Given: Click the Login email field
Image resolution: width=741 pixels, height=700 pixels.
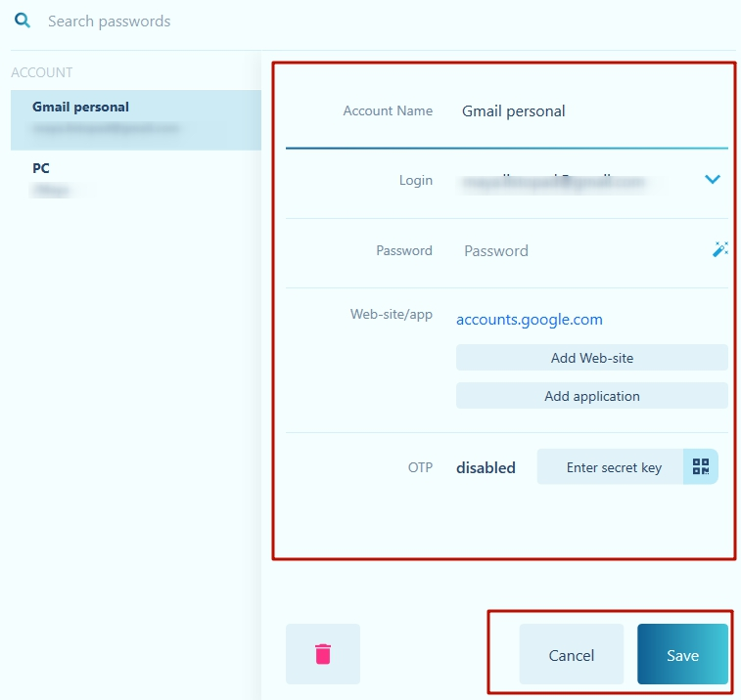Looking at the screenshot, I should point(568,181).
